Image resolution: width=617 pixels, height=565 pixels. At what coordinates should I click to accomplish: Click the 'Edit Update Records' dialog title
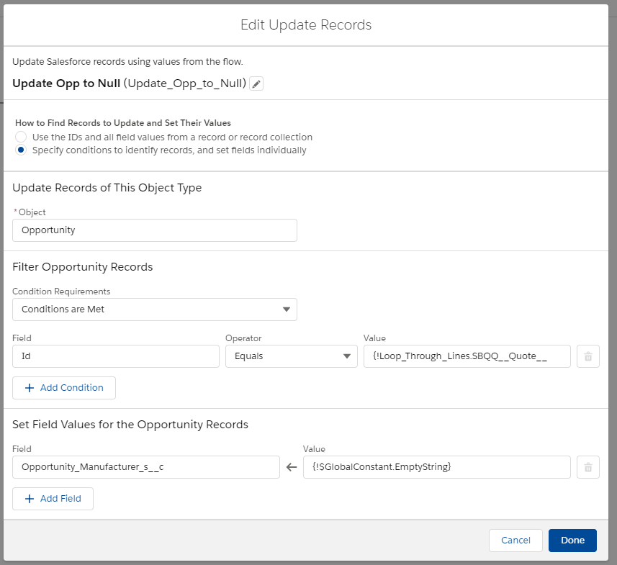tap(306, 25)
